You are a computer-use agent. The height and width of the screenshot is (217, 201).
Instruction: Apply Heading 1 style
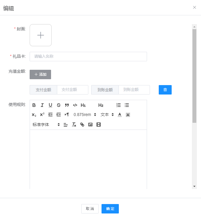[x=83, y=105]
